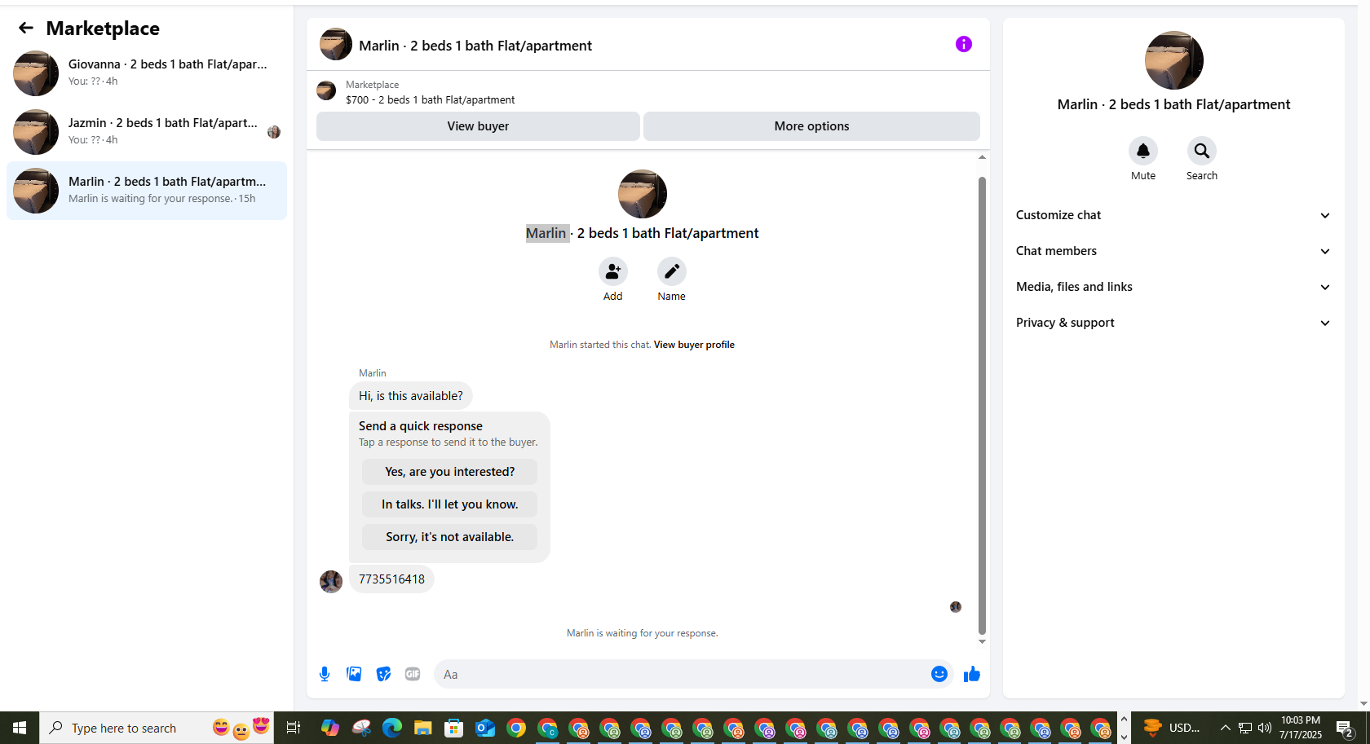
Task: Send quick reply "Sorry, it's not available."
Action: 449,537
